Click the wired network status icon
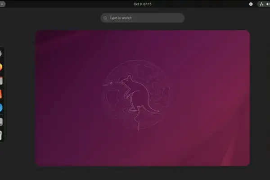270x180 pixels. coord(261,4)
